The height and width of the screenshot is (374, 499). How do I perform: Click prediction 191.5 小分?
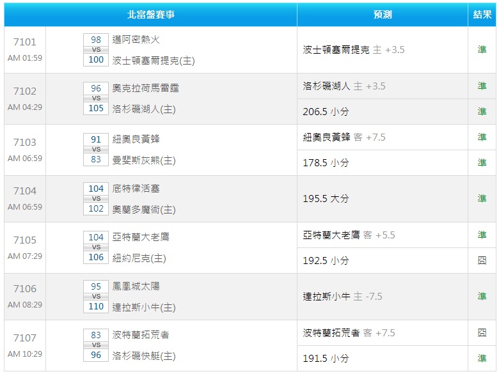pyautogui.click(x=326, y=359)
